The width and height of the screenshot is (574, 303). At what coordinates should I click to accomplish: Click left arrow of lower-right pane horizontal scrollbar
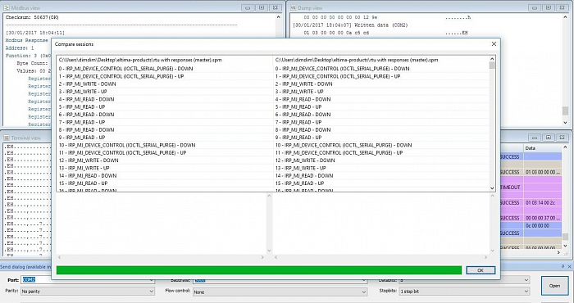click(x=276, y=257)
